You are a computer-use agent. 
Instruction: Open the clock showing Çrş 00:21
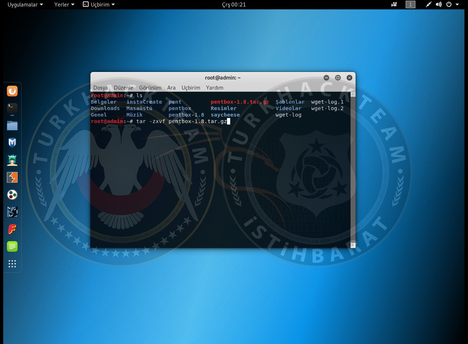click(234, 5)
